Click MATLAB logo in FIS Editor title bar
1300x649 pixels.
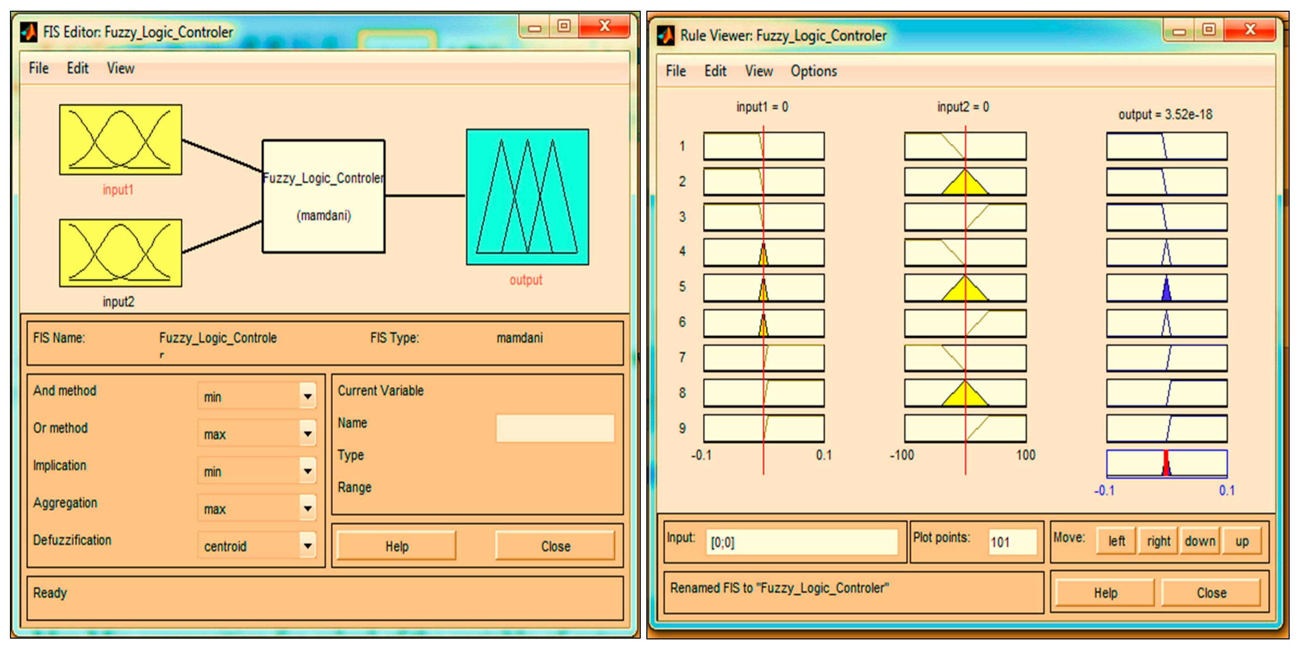(28, 32)
